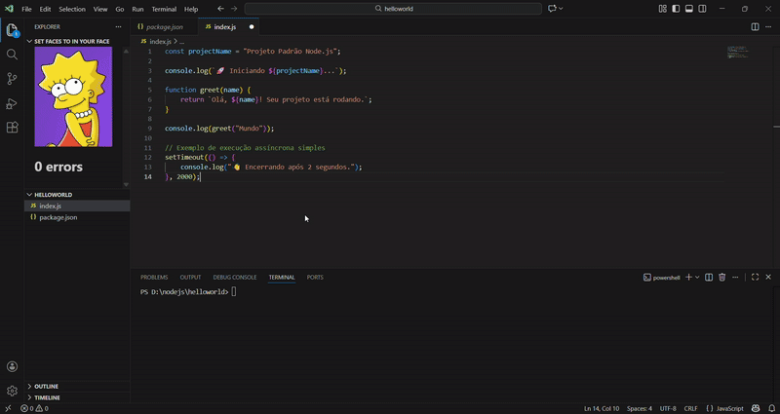Screen dimensions: 780x414
Task: Click the Ln 14, Col 10 status
Action: (x=602, y=408)
